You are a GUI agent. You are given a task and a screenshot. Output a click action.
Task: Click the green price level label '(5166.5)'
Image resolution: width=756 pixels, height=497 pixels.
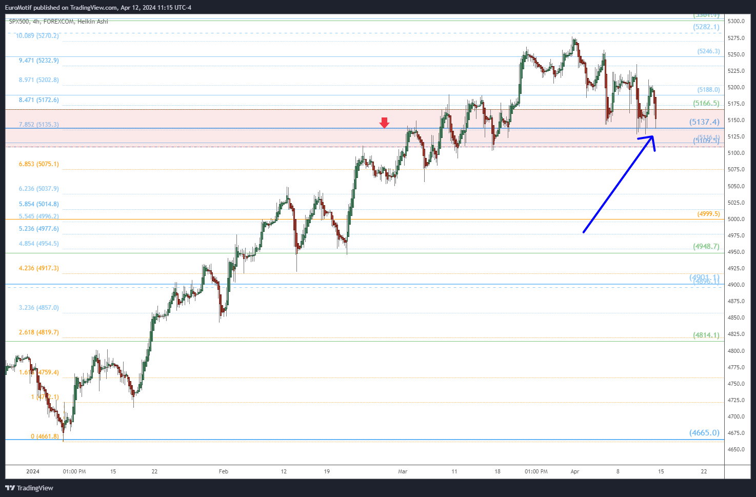tap(706, 104)
